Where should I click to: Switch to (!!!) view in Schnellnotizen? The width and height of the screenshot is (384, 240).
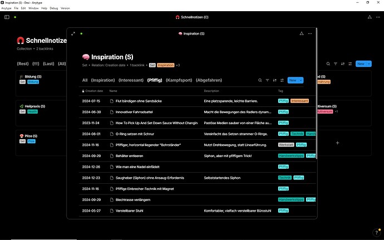coord(36,63)
